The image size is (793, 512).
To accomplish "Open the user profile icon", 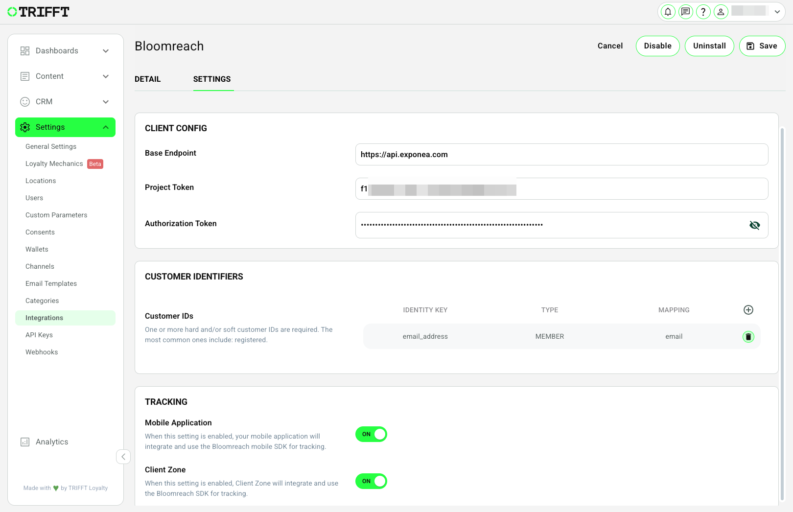I will (x=721, y=12).
